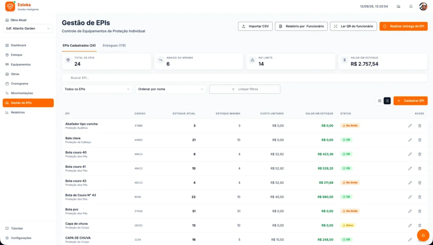
Task: Click pencil icon for Bota couro 42
Action: coord(410,183)
